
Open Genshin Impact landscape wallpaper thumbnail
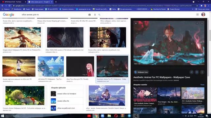pyautogui.click(x=107, y=95)
